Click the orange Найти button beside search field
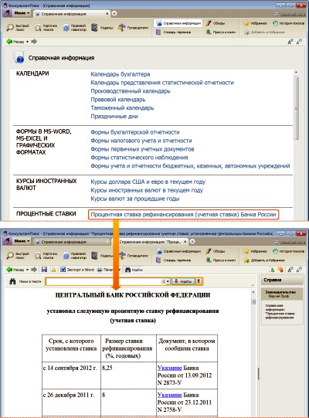Viewport: 309px width, 418px height. click(183, 281)
